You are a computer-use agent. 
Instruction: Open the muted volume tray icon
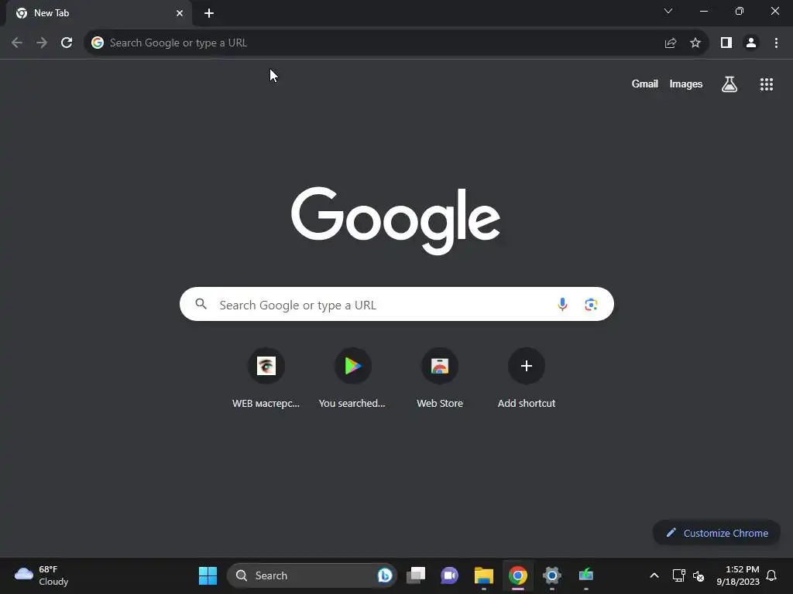[x=699, y=575]
